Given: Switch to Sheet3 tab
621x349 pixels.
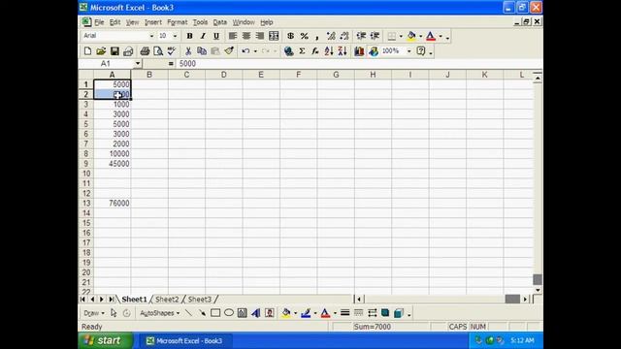Looking at the screenshot, I should pos(200,300).
